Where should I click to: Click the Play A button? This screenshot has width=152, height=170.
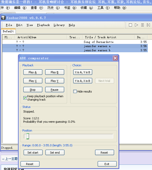[33, 72]
